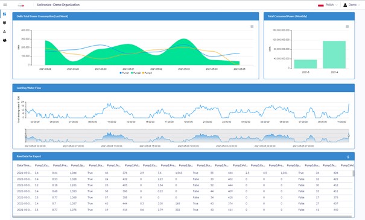Click the Polish flag icon
The image size is (365, 220).
point(321,5)
